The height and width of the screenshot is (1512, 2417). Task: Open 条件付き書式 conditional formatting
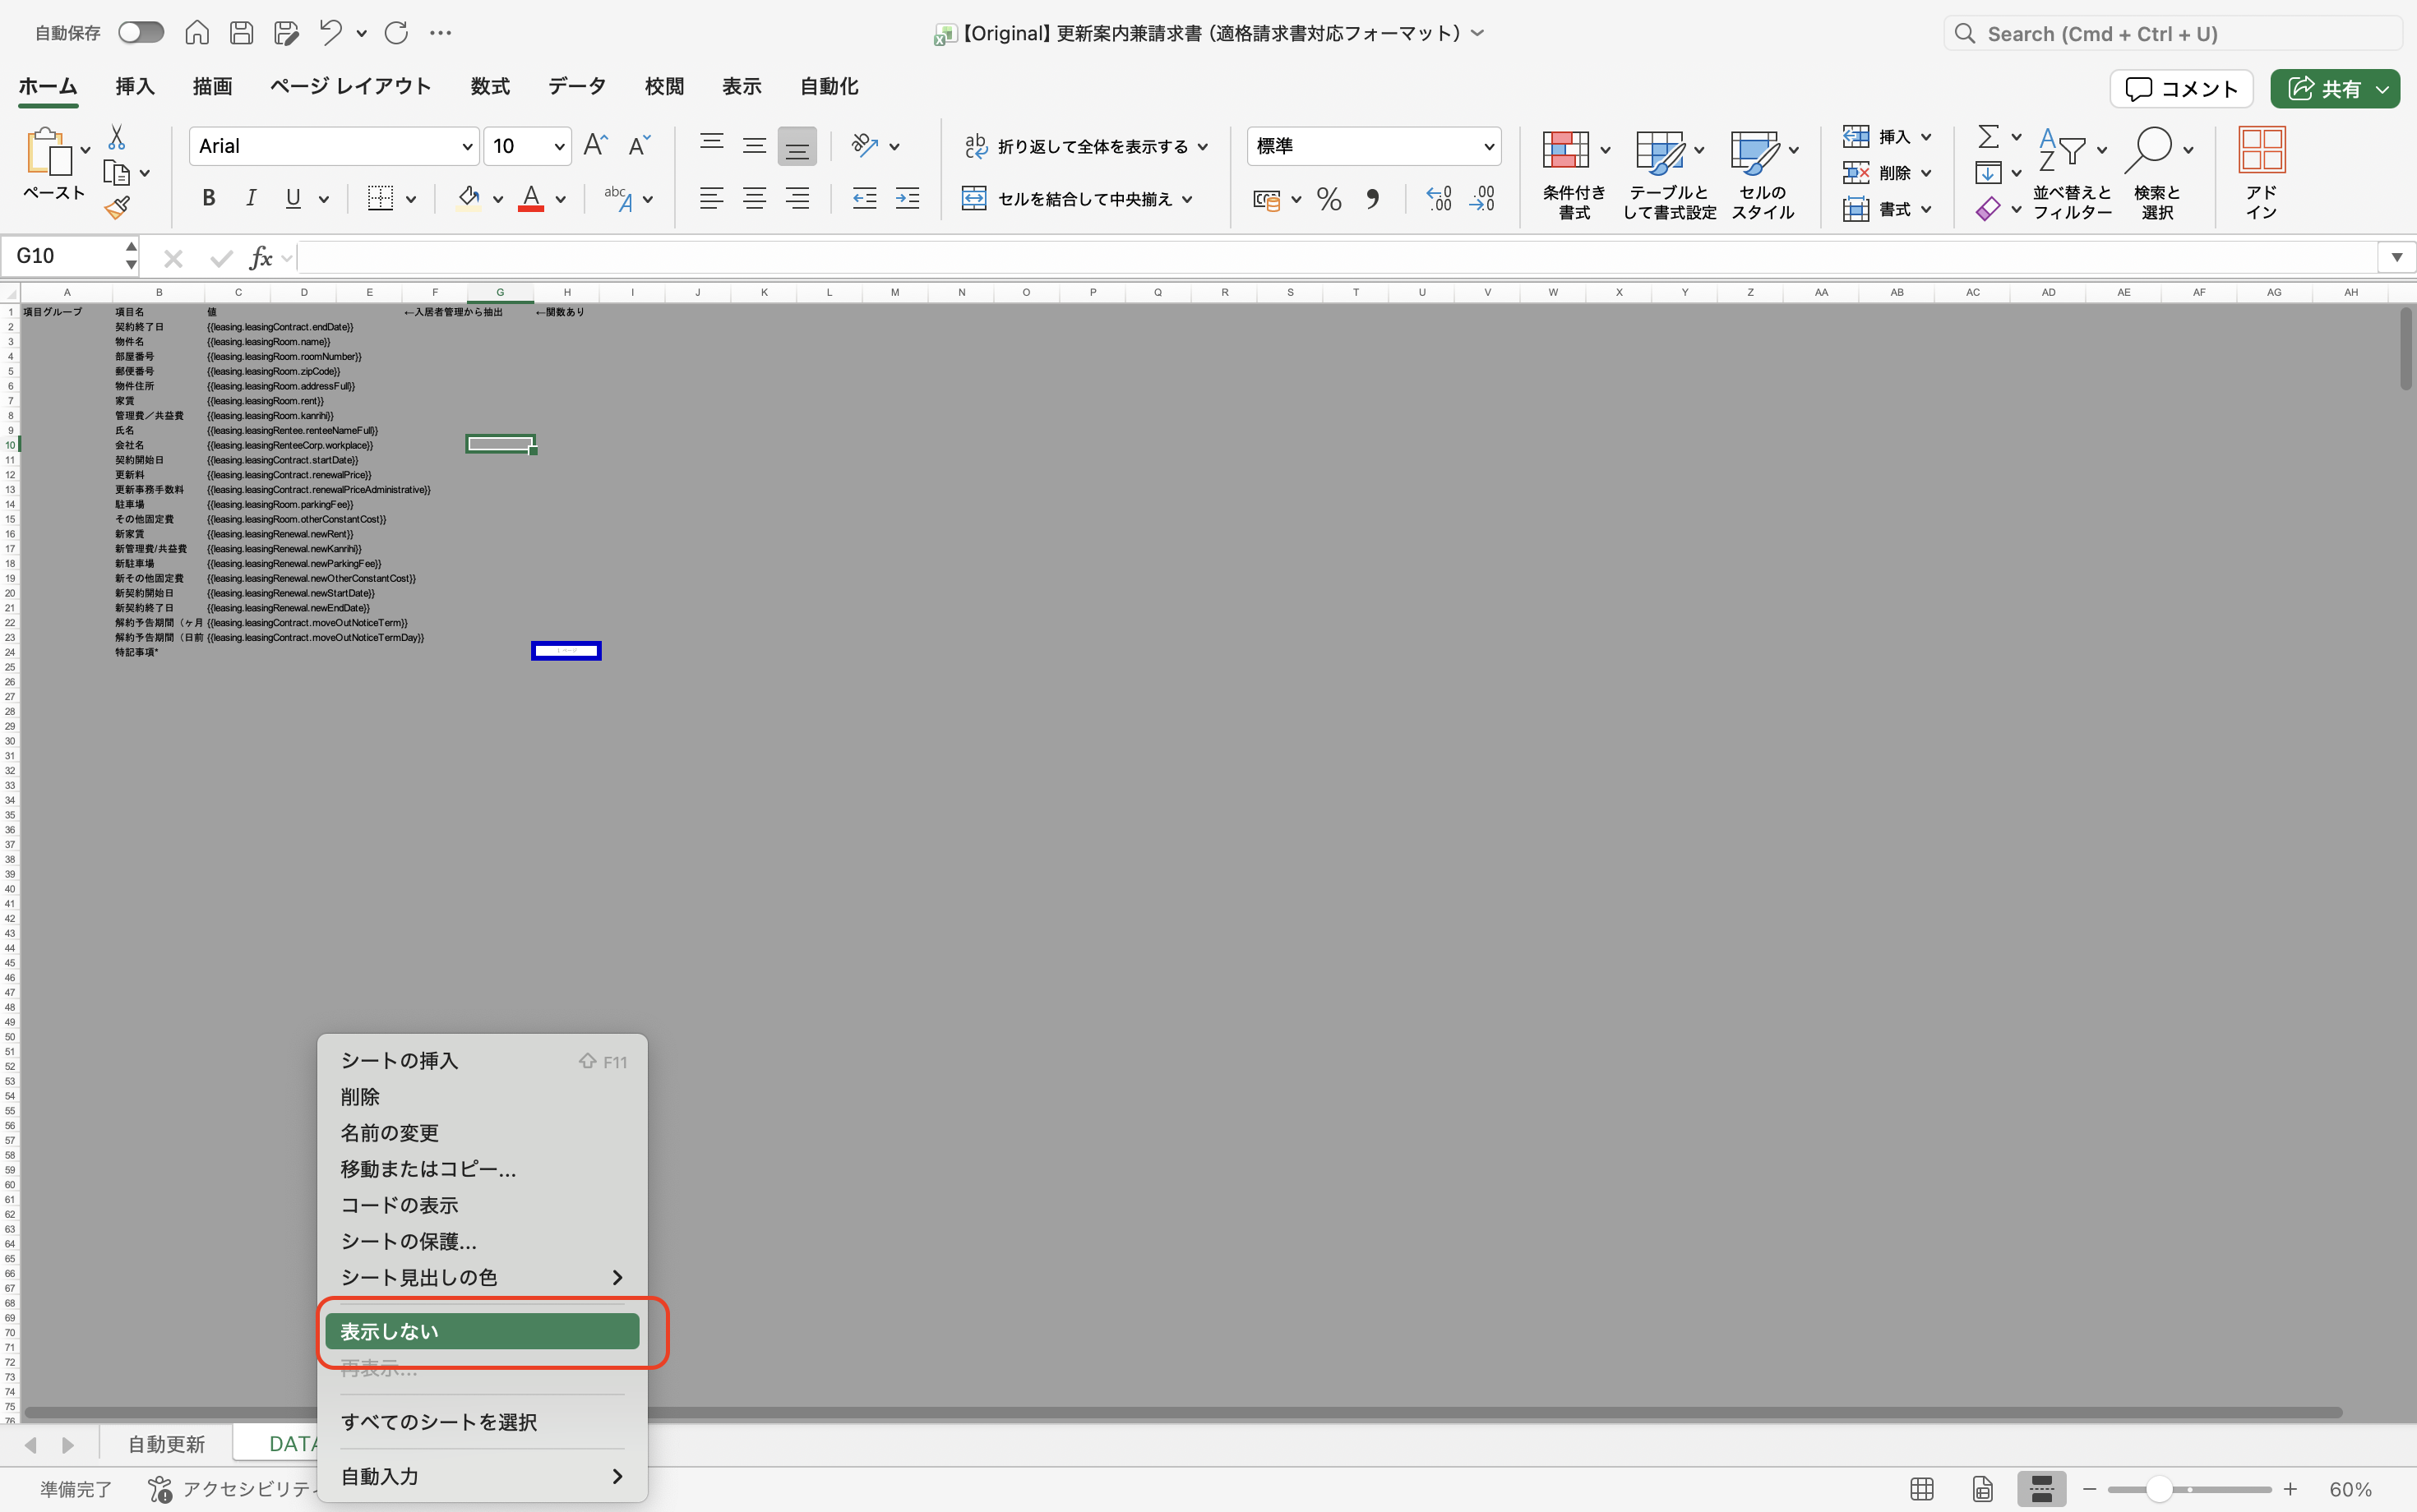click(x=1573, y=174)
